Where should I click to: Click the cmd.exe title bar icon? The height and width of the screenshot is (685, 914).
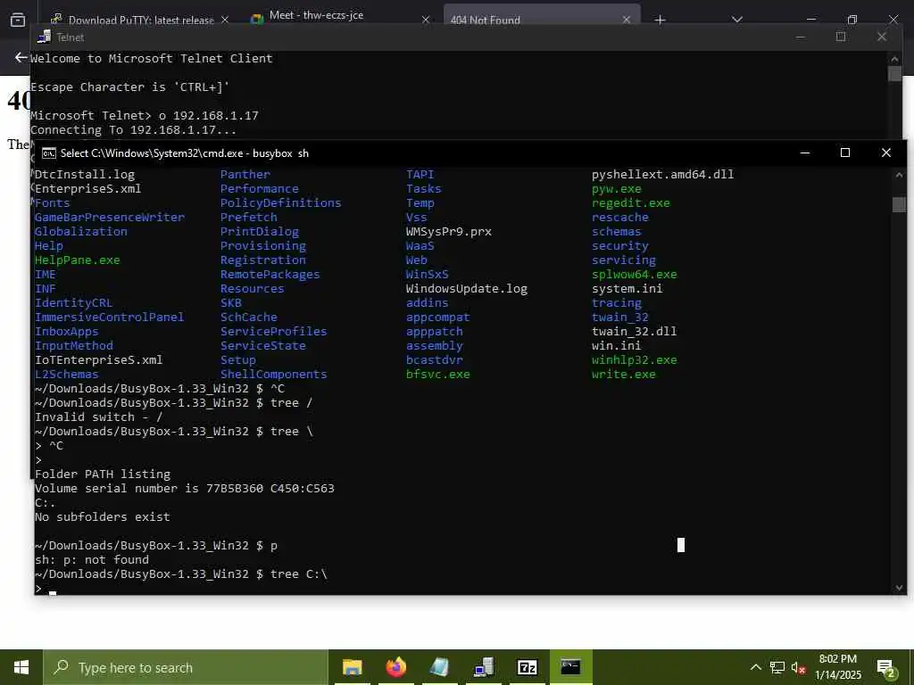49,153
